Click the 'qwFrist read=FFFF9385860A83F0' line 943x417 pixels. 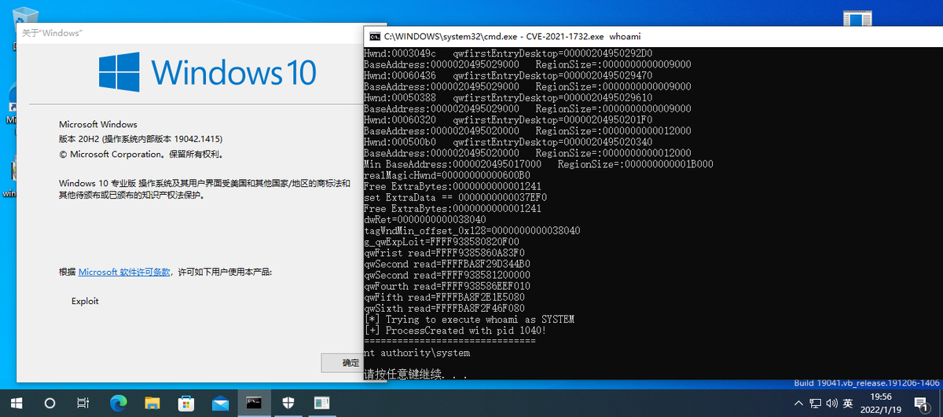click(x=444, y=253)
